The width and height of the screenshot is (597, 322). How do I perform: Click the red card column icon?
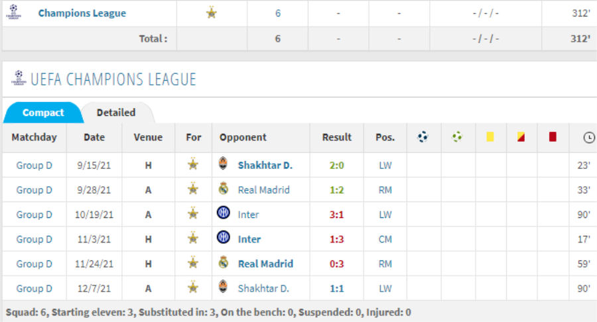click(553, 137)
